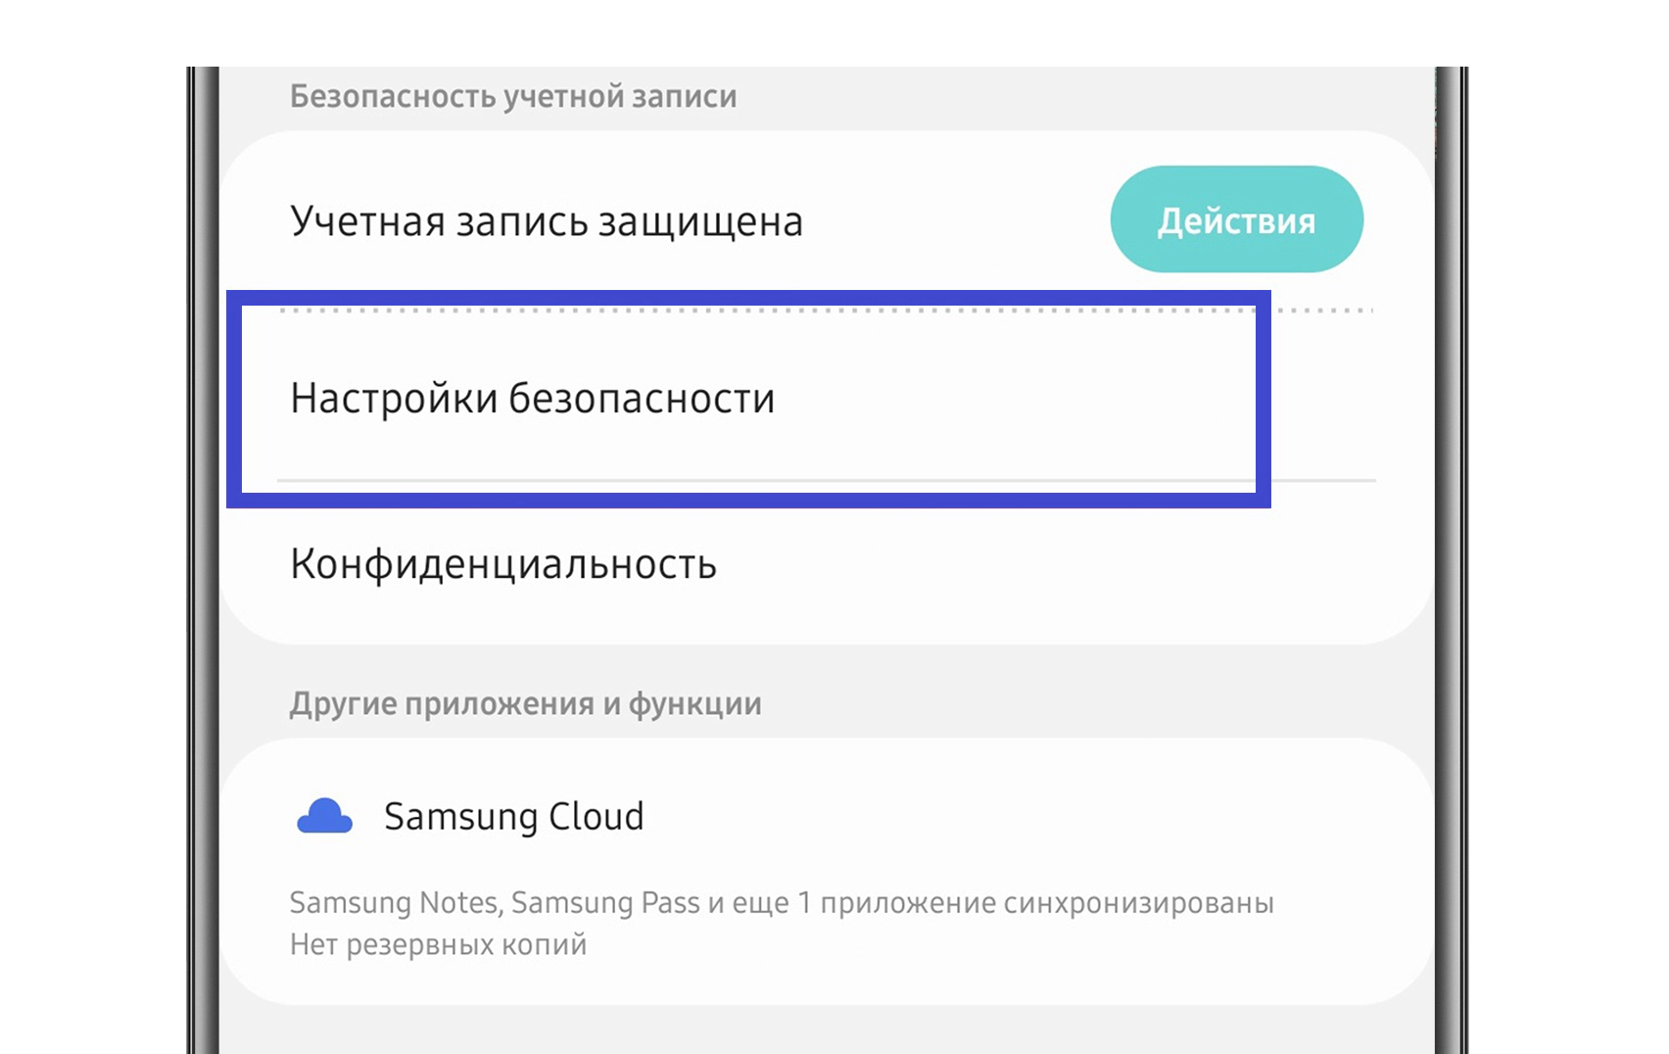Click gray gap between the two cards

point(1077,691)
